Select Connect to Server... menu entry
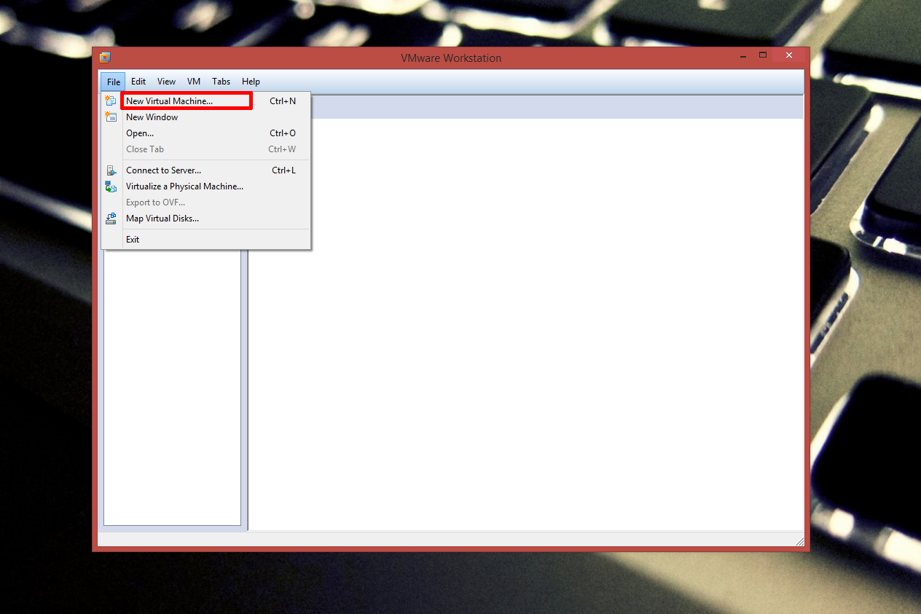This screenshot has height=614, width=921. (207, 170)
